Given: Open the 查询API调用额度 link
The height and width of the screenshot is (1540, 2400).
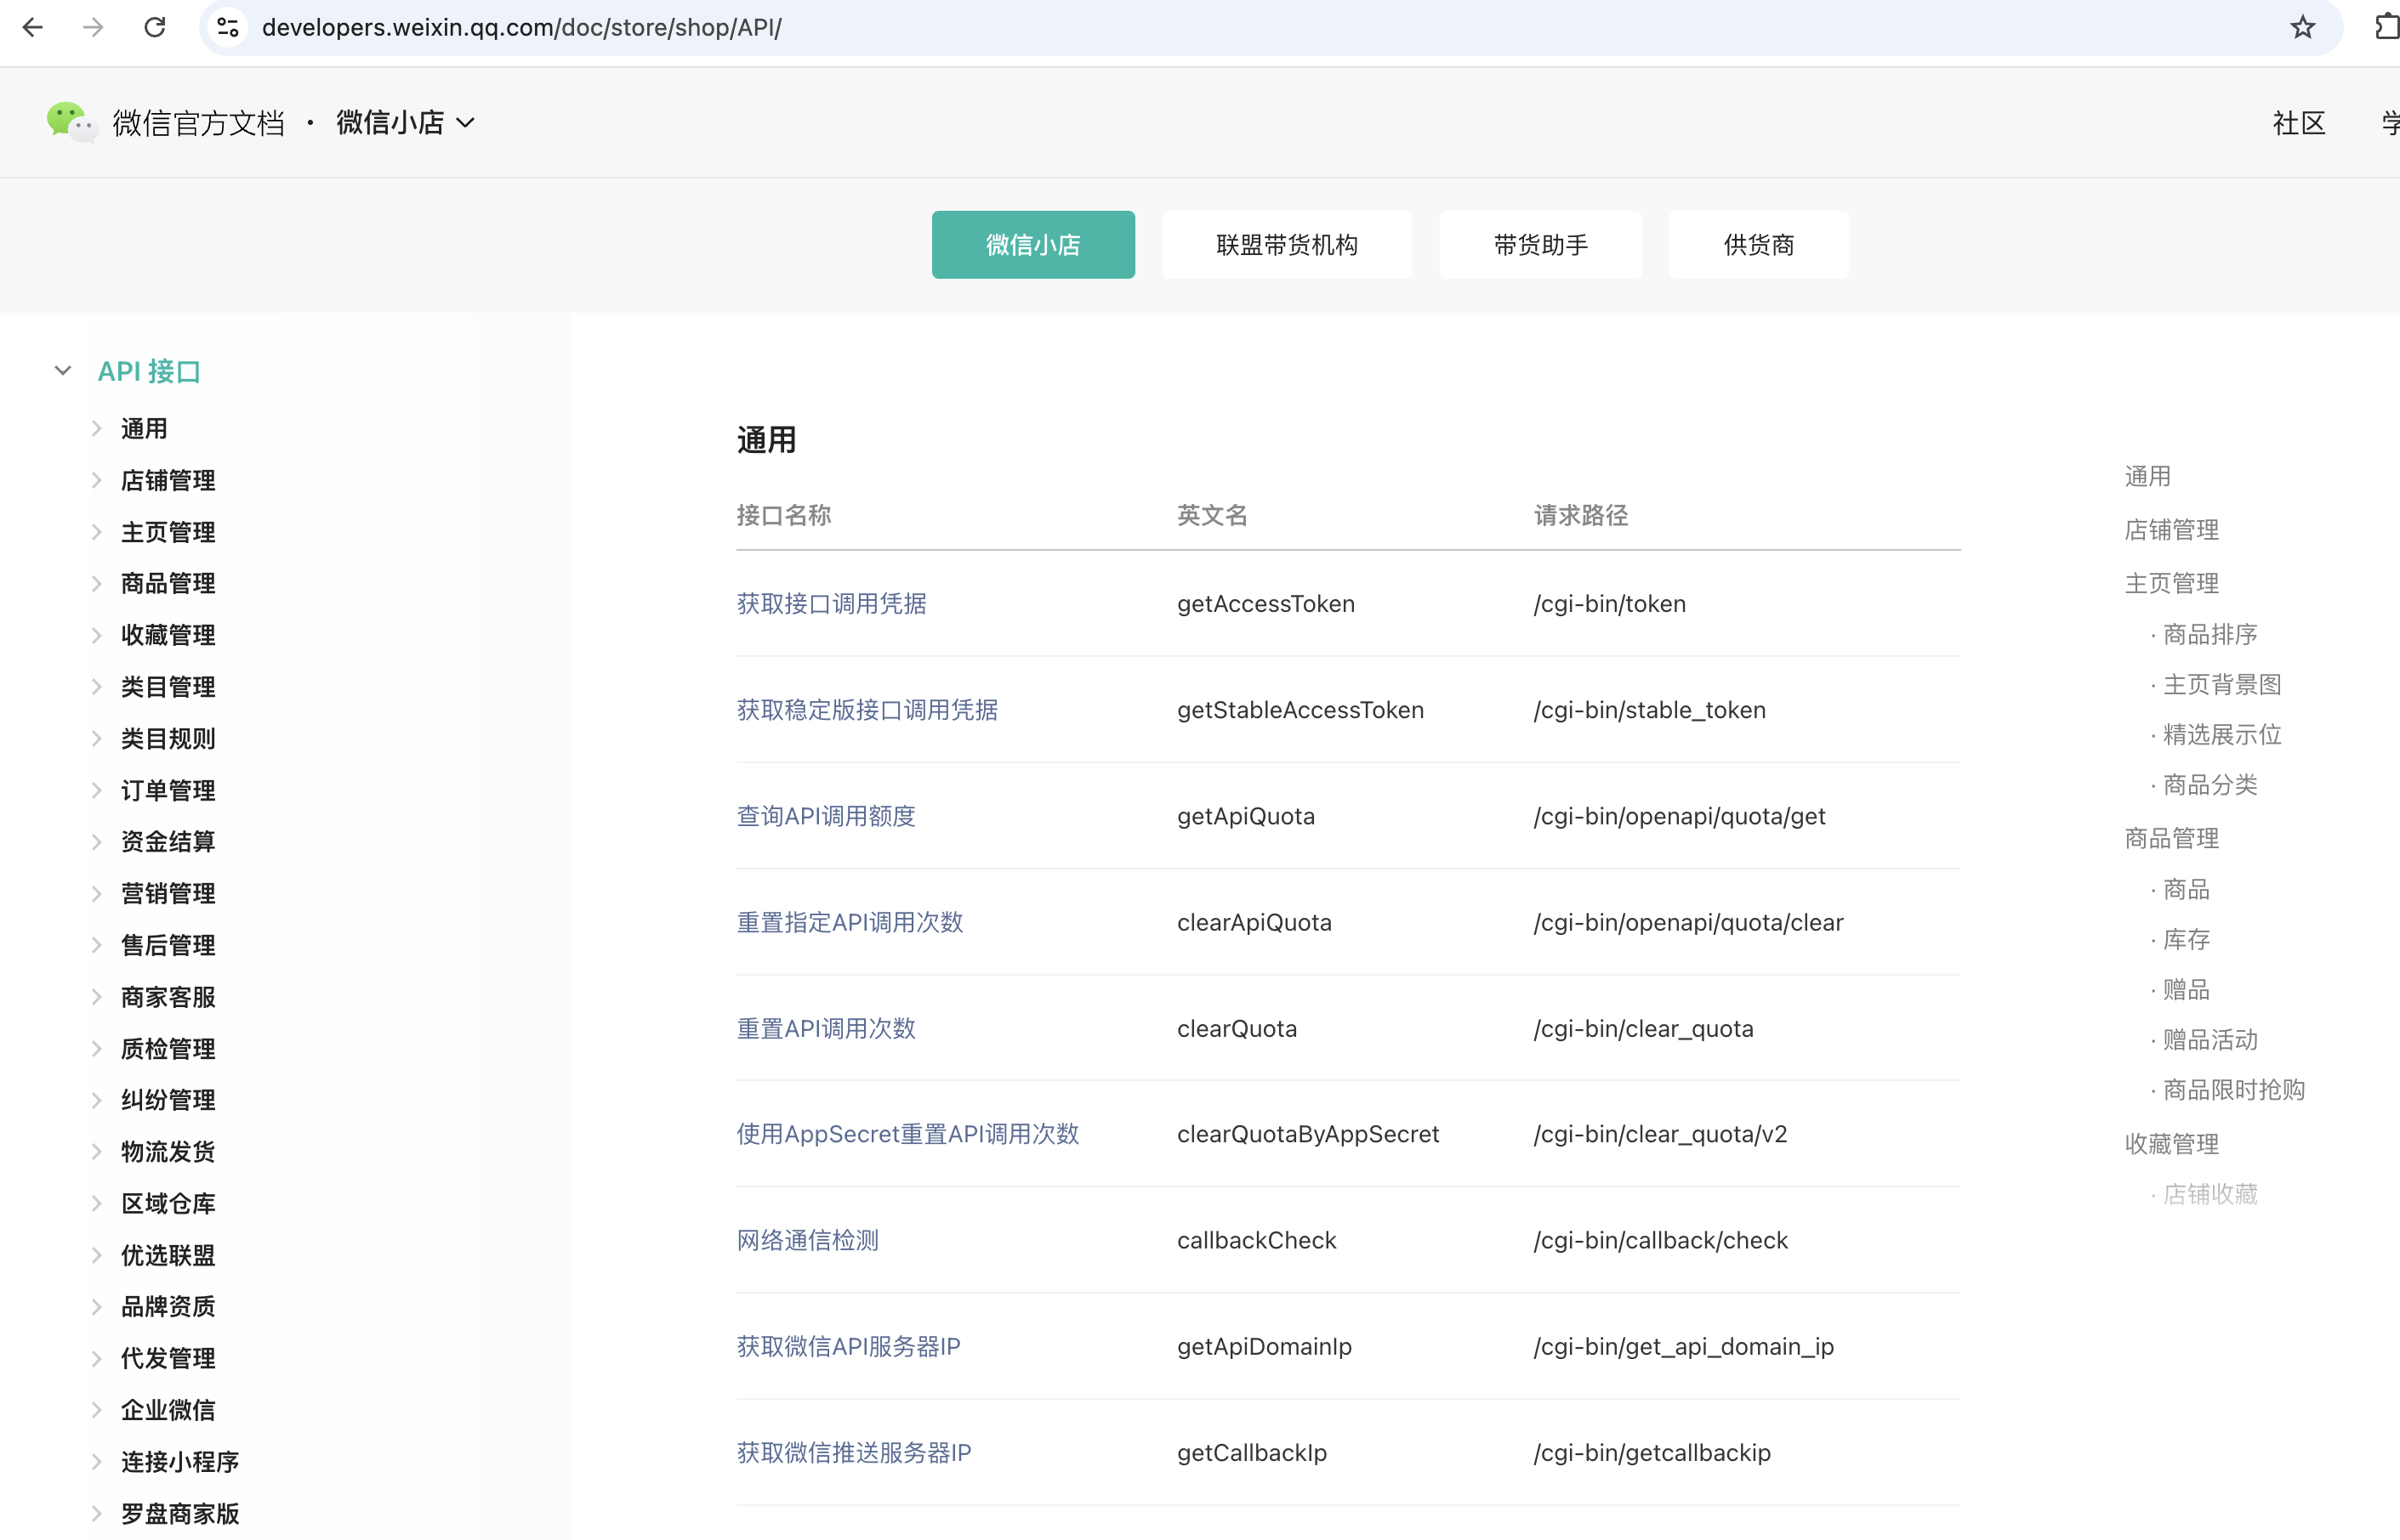Looking at the screenshot, I should (x=825, y=816).
